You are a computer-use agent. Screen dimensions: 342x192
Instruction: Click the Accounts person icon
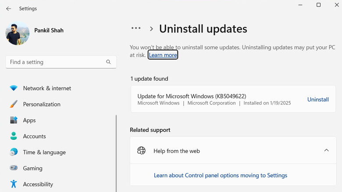click(x=14, y=136)
